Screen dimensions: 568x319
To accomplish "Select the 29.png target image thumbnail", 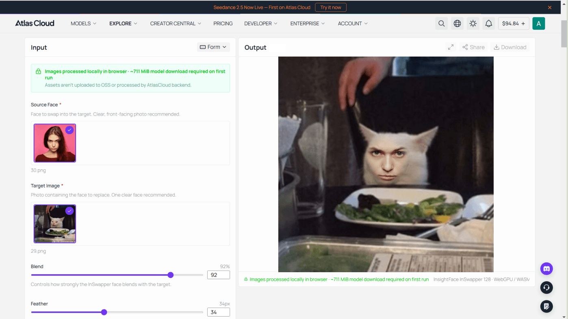I will pyautogui.click(x=55, y=224).
